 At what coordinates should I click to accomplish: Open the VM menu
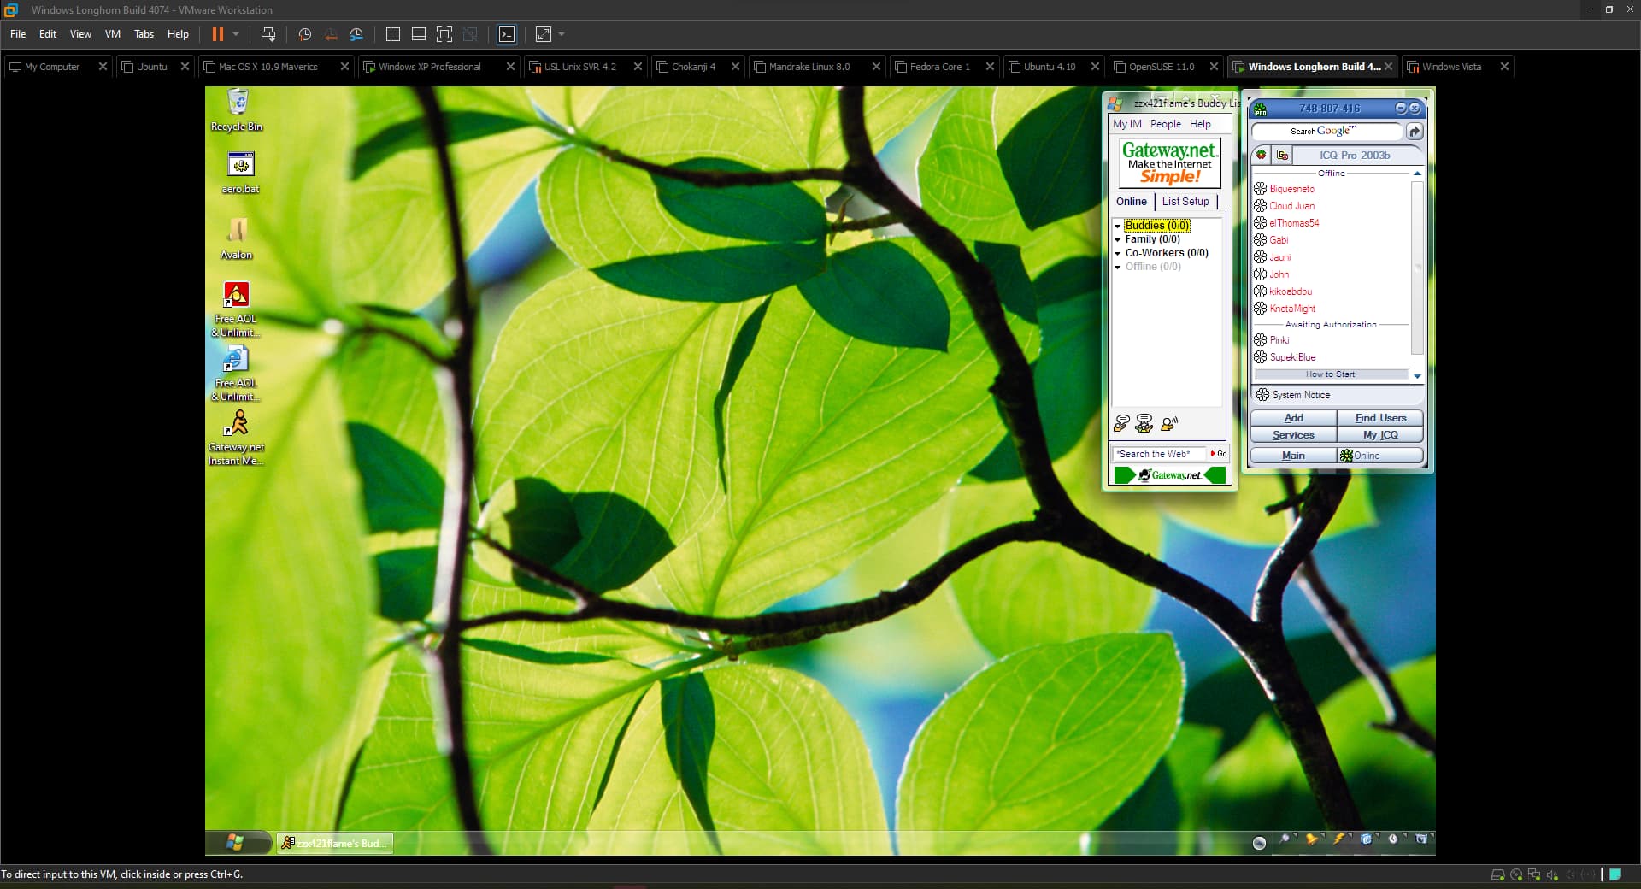pos(112,34)
